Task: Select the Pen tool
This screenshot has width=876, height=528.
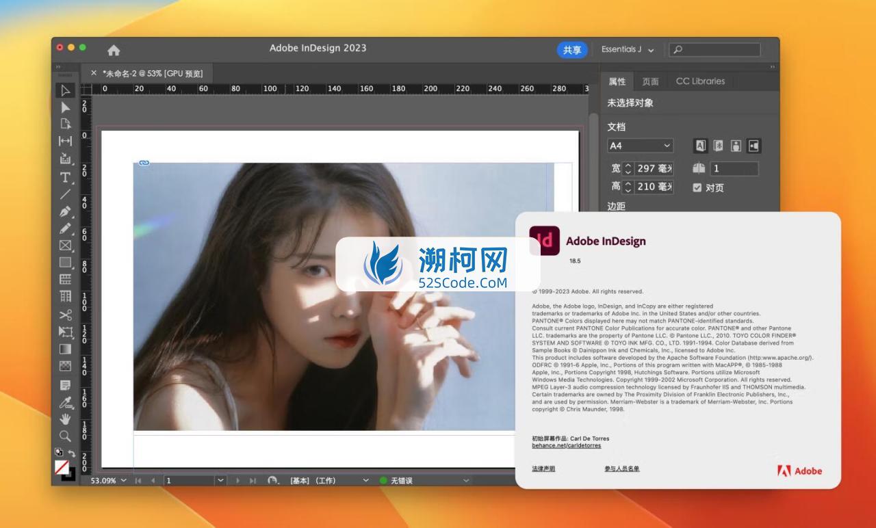Action: coord(65,211)
